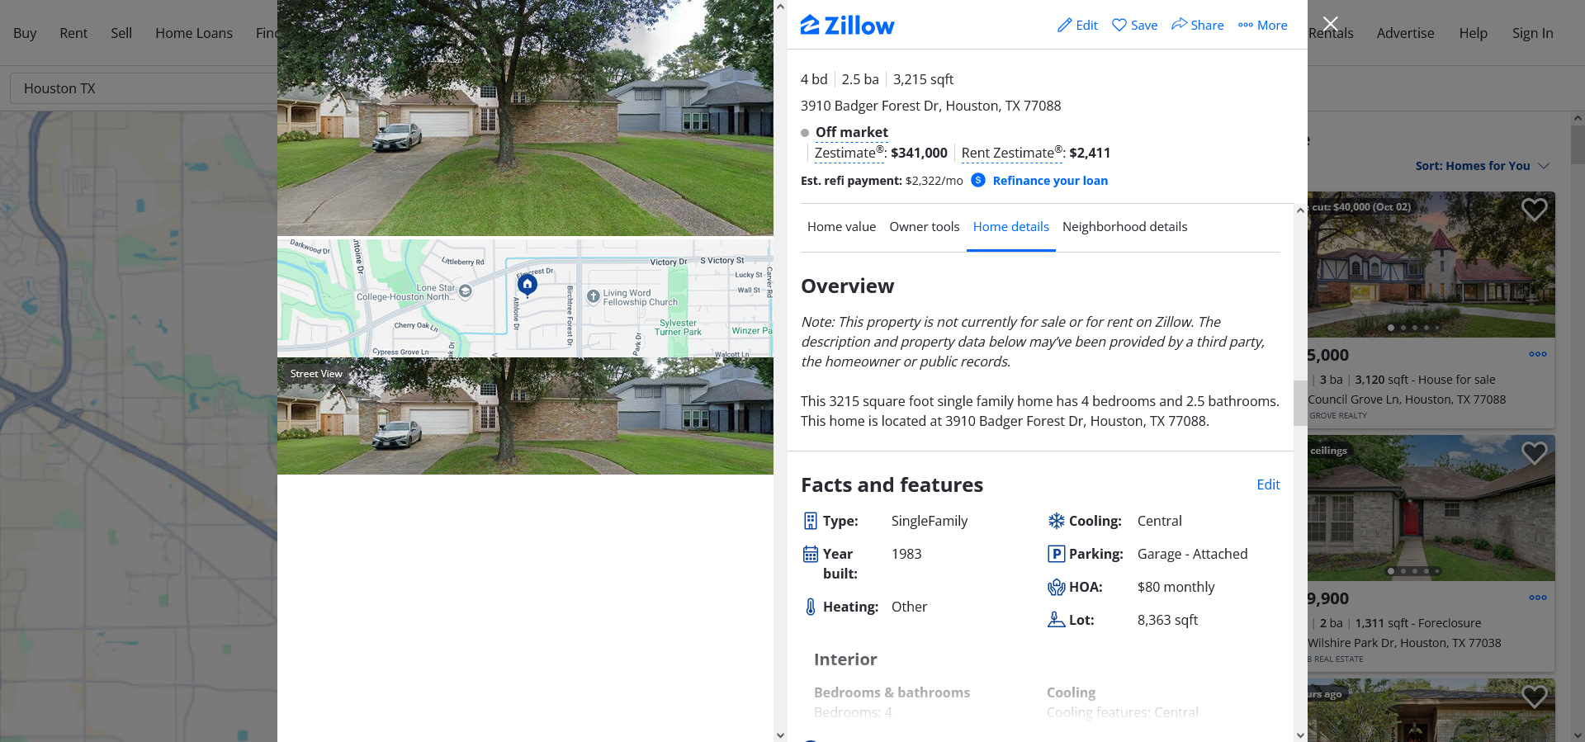Click the snowflake icon beside Cooling
The image size is (1585, 742).
point(1057,521)
